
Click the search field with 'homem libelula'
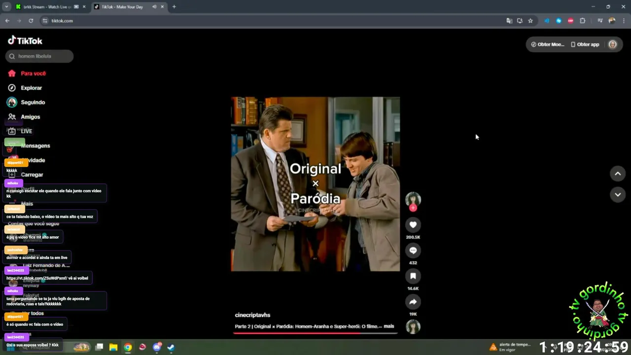tap(39, 56)
